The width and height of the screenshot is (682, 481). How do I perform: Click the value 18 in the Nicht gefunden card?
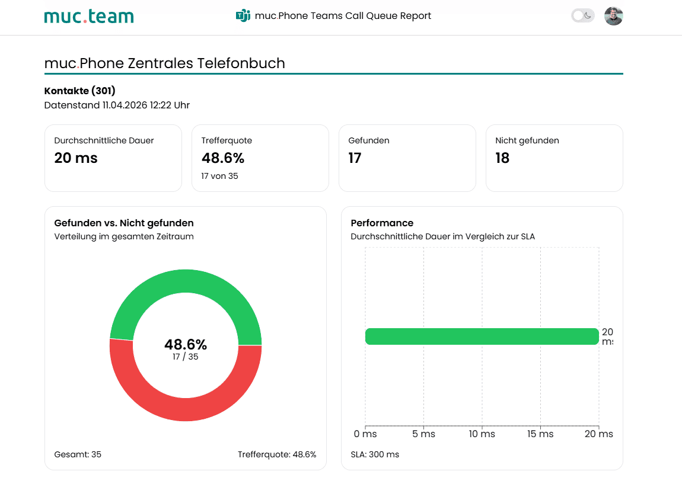(x=502, y=158)
